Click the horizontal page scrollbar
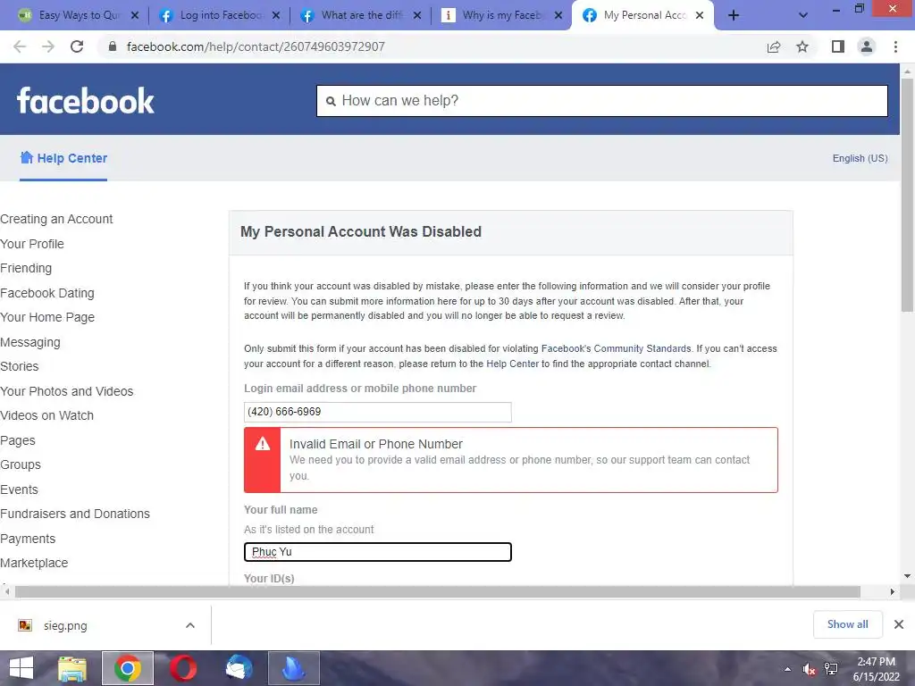Image resolution: width=915 pixels, height=686 pixels. click(x=438, y=592)
